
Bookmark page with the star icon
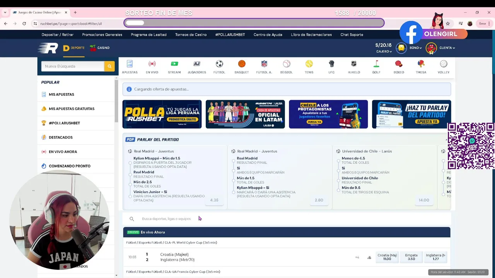point(448,24)
